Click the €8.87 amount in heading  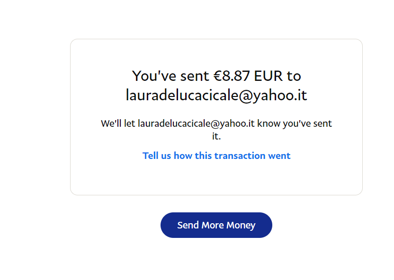pos(232,76)
